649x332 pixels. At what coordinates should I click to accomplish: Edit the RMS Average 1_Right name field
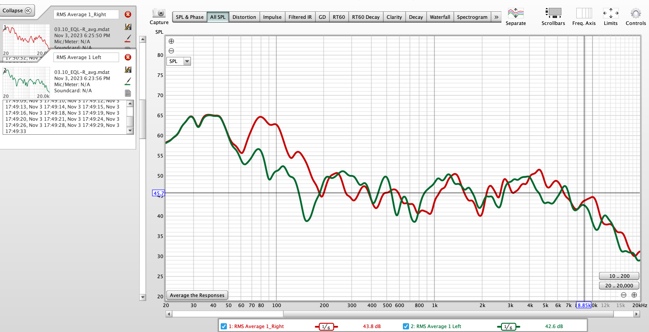point(86,14)
